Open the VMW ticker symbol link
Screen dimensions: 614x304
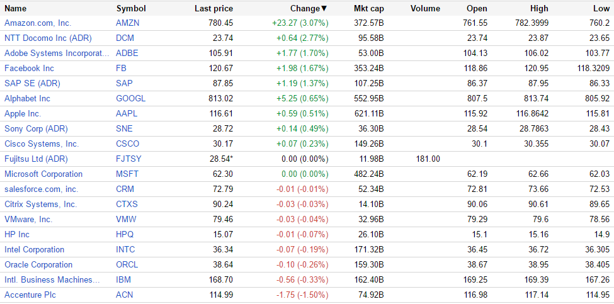pos(126,220)
